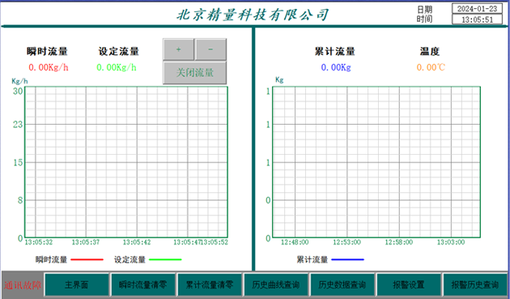Open 历史数据查询 page
This screenshot has height=299, width=510.
click(342, 284)
